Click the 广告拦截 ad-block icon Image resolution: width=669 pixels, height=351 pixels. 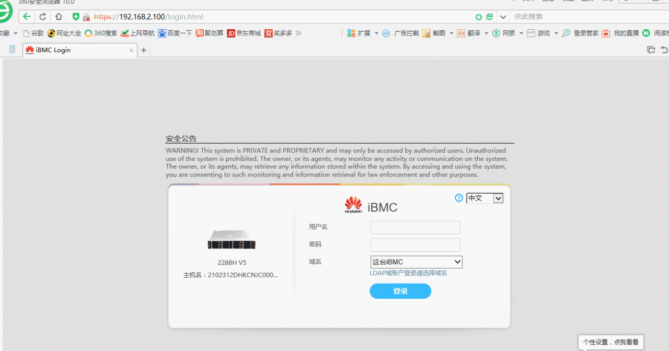386,33
